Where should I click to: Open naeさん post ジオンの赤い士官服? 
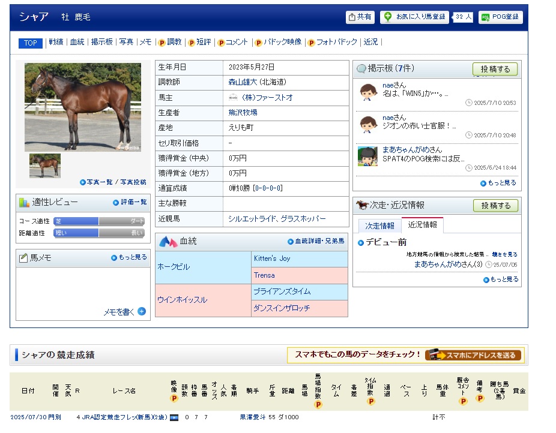tap(419, 126)
